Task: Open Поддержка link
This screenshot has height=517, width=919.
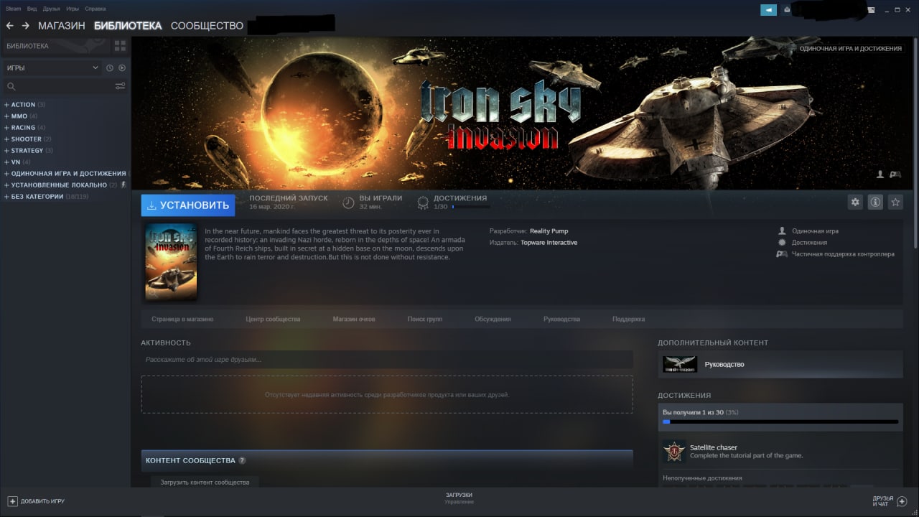Action: pyautogui.click(x=628, y=319)
